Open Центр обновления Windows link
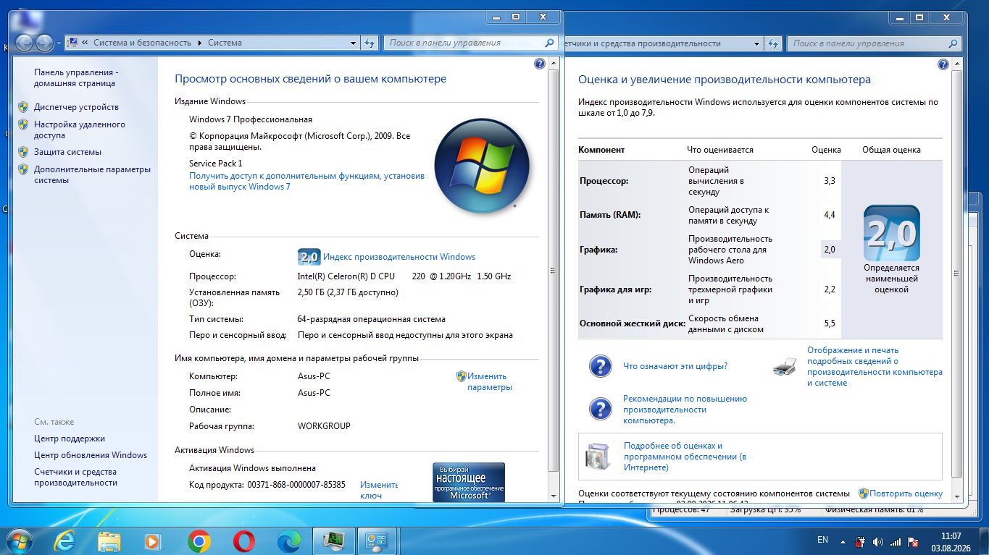Screen dimensions: 989x555 [91, 455]
